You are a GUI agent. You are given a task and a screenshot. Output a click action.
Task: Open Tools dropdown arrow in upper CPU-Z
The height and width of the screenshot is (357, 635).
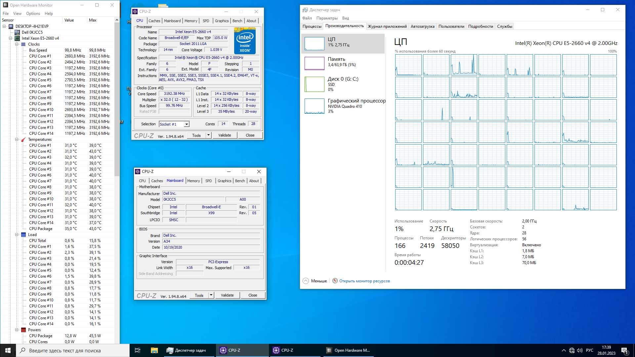(208, 135)
